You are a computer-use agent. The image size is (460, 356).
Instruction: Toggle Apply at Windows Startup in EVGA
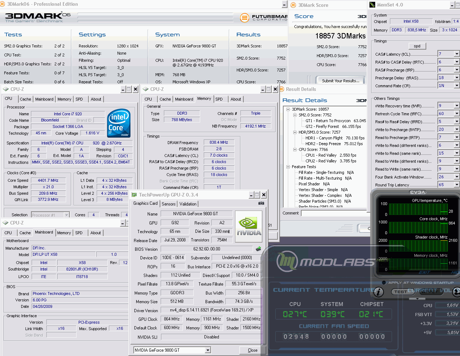pos(384,282)
